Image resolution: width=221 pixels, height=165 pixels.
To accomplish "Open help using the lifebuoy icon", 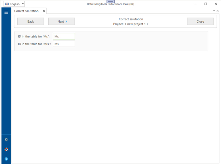I will (6, 149).
